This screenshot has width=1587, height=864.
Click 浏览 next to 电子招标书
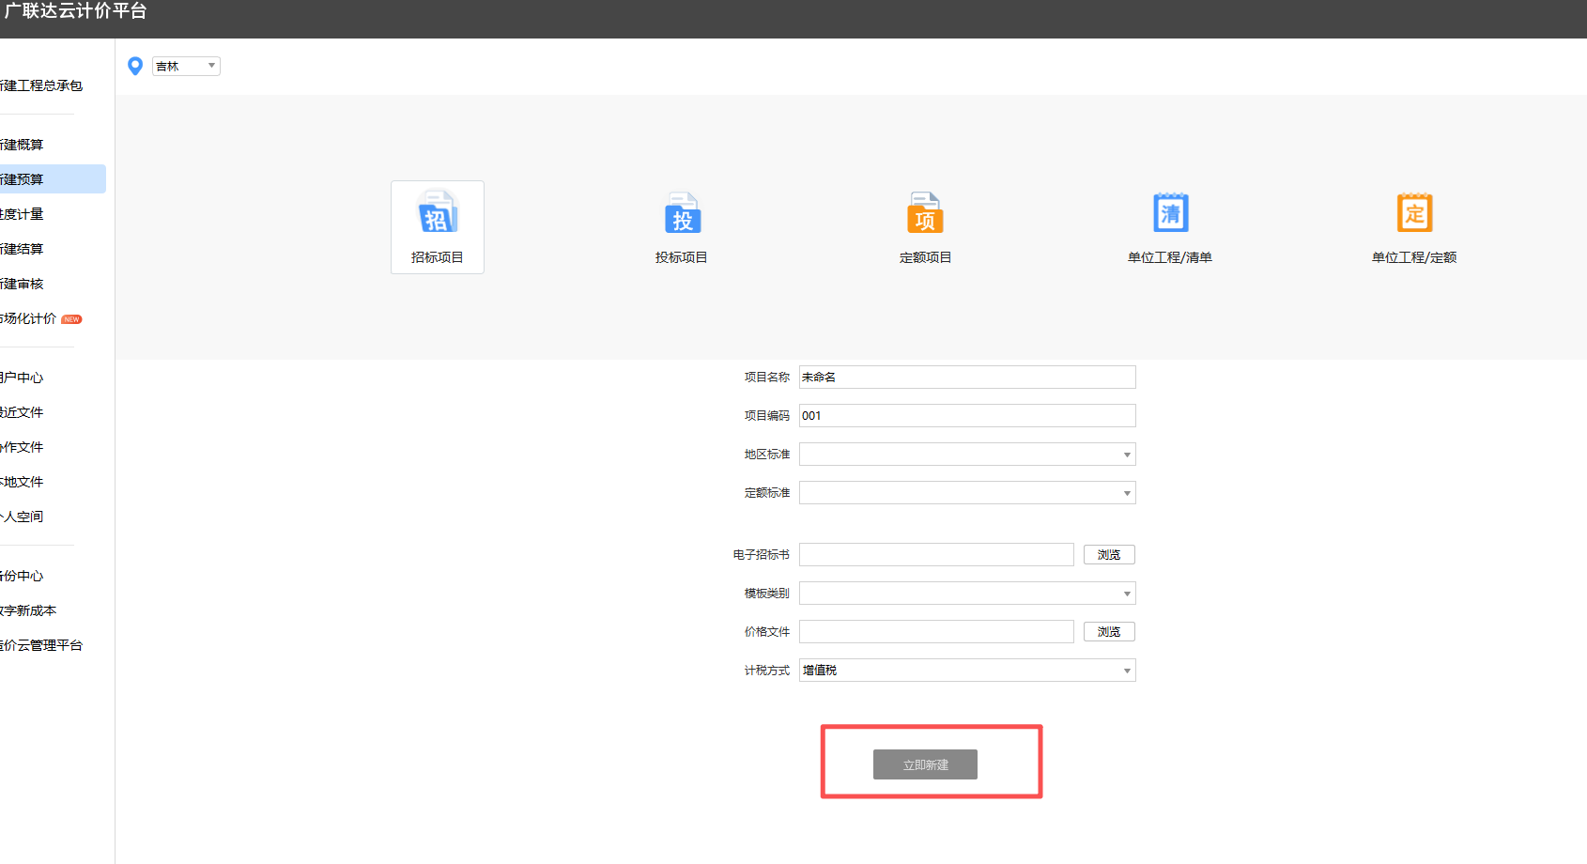pyautogui.click(x=1108, y=554)
